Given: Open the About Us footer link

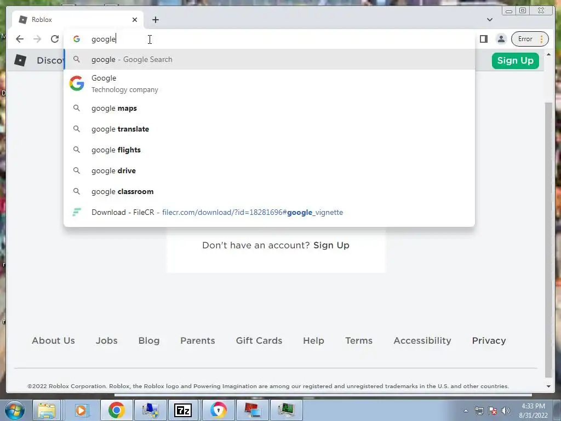Looking at the screenshot, I should [53, 340].
